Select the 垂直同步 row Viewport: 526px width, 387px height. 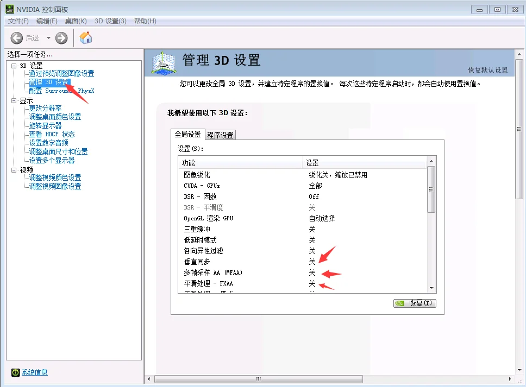tap(303, 262)
